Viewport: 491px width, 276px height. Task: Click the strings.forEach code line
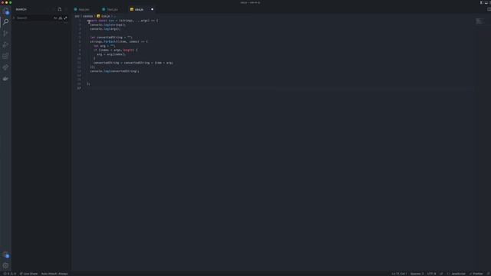(x=119, y=41)
